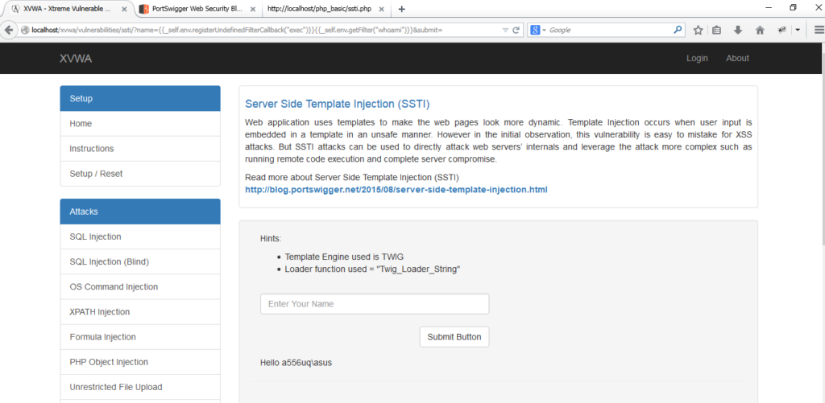Viewport: 825px width, 403px height.
Task: Open the Google search engine selector
Action: pos(538,31)
